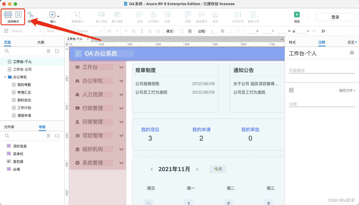Switch to the 元件库 libraries tab
The height and width of the screenshot is (205, 359).
click(9, 127)
